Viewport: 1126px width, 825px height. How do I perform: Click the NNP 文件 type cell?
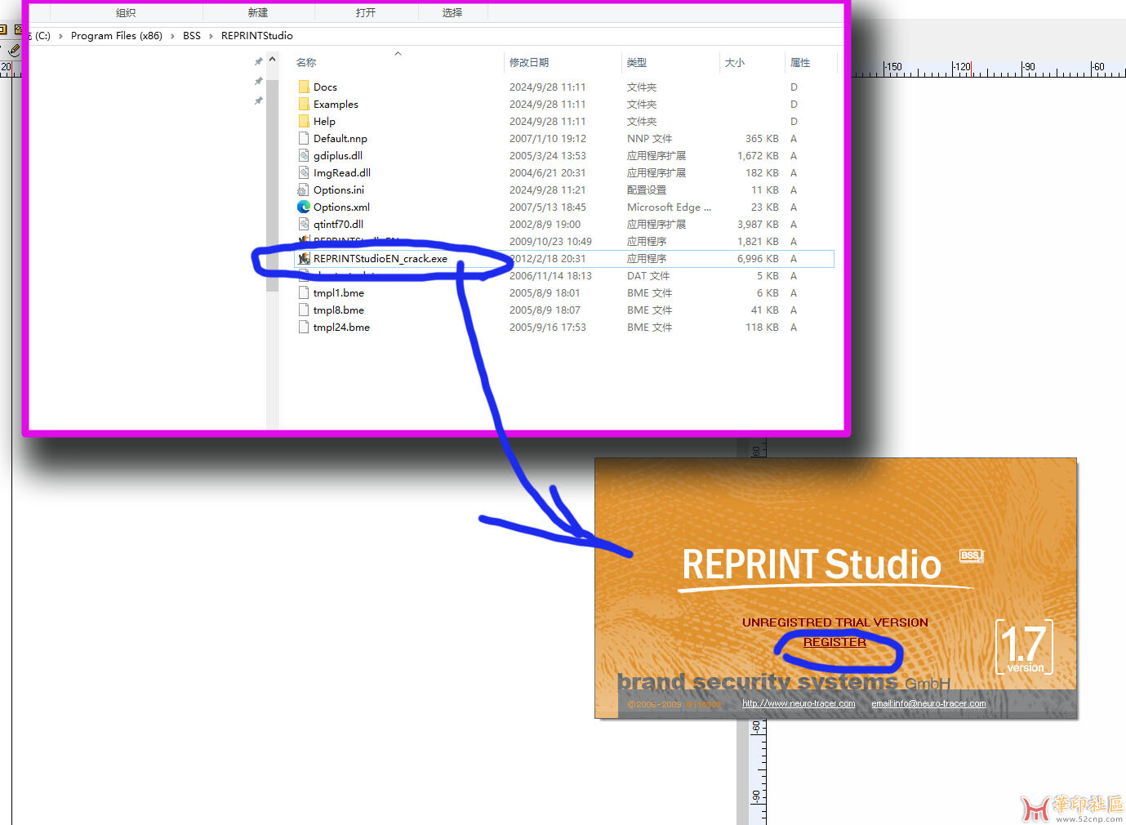click(649, 138)
